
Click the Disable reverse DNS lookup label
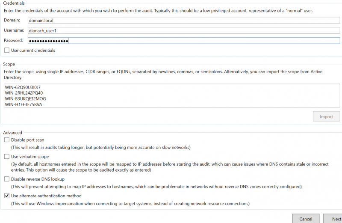38,179
